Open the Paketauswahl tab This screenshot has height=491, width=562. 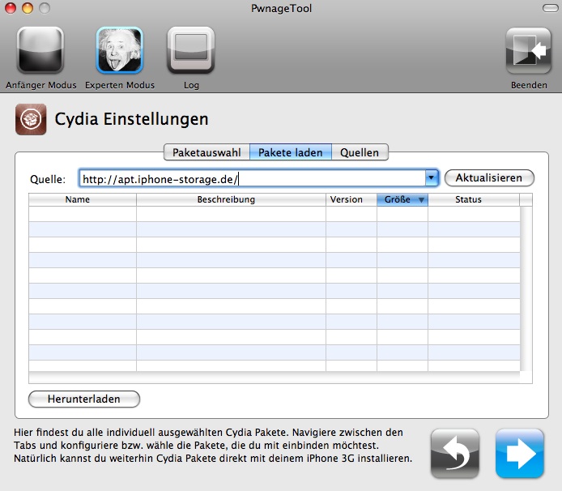(206, 152)
